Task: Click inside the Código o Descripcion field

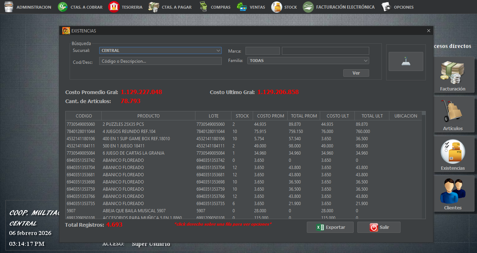Action: (160, 61)
